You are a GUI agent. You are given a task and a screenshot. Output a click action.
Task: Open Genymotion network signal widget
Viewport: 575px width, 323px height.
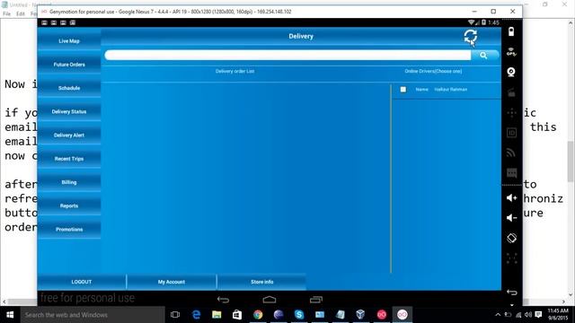click(511, 153)
